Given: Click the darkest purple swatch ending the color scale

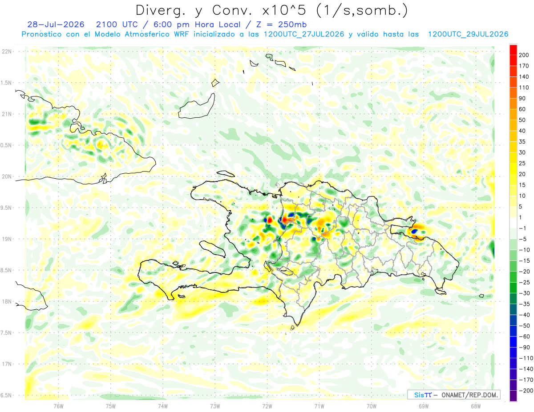Looking at the screenshot, I should click(513, 396).
